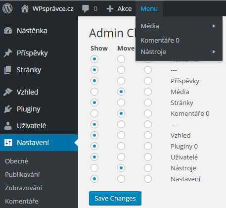This screenshot has width=226, height=208.
Task: Click the Pluginy plug icon
Action: (x=8, y=109)
